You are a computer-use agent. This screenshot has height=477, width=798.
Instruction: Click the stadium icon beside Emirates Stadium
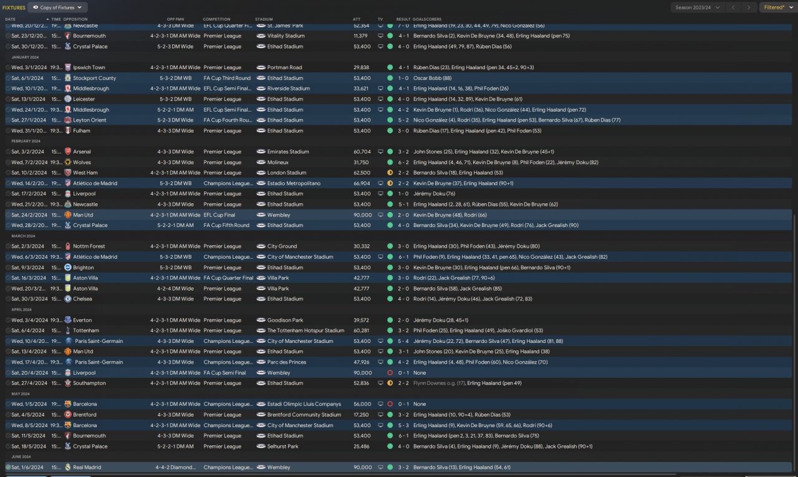[261, 152]
